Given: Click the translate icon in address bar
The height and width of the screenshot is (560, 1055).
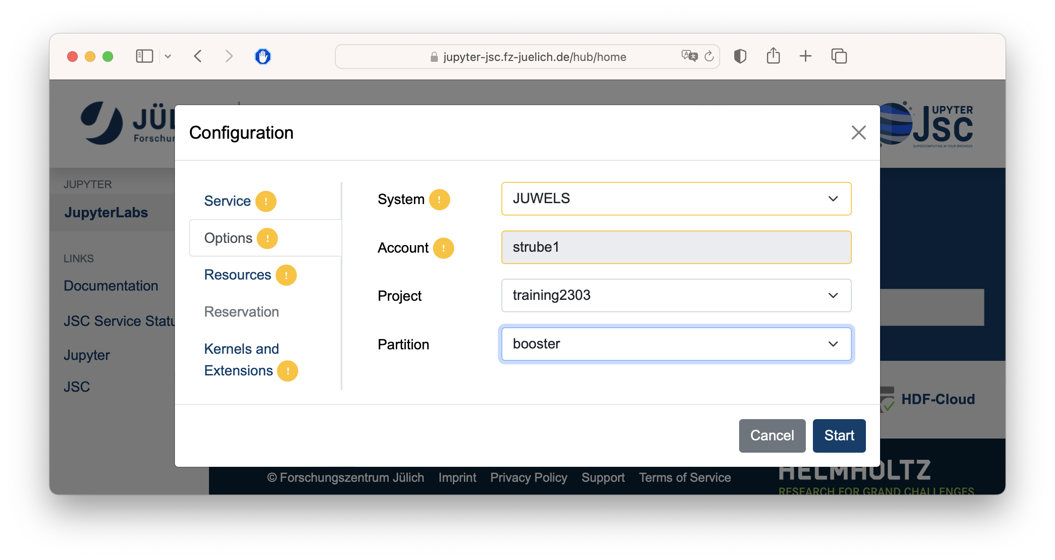Looking at the screenshot, I should click(689, 56).
